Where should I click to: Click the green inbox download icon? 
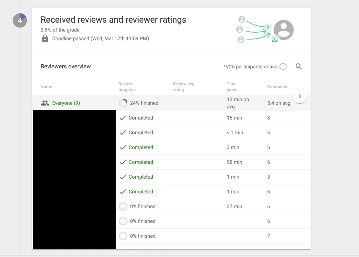[x=274, y=39]
